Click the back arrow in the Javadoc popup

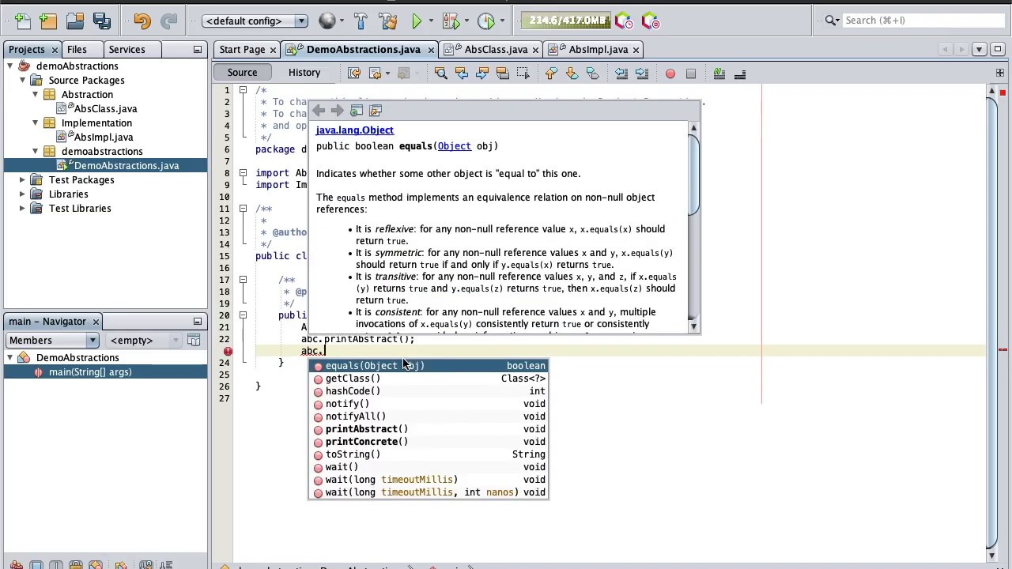[319, 111]
